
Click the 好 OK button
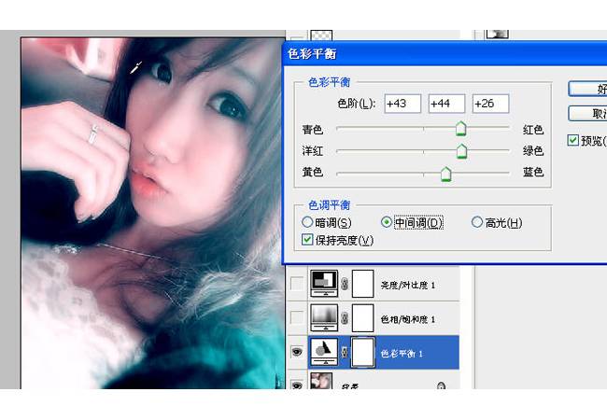coord(587,89)
